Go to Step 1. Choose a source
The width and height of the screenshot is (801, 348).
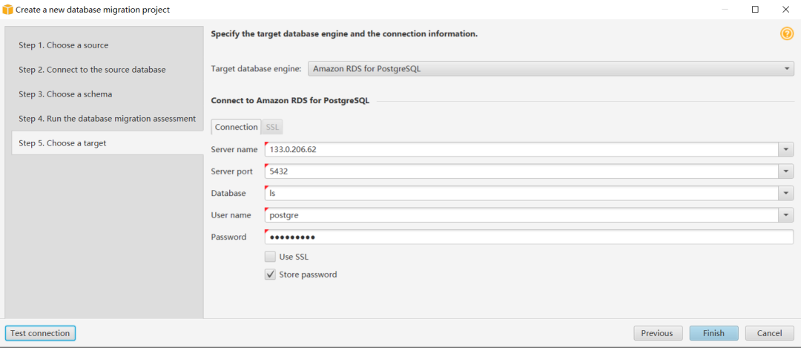(x=64, y=45)
